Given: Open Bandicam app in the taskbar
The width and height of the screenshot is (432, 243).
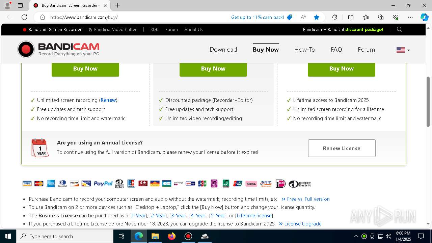Looking at the screenshot, I should click(188, 236).
